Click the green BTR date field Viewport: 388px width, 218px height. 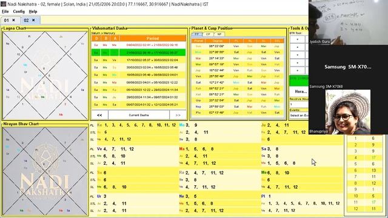(299, 81)
